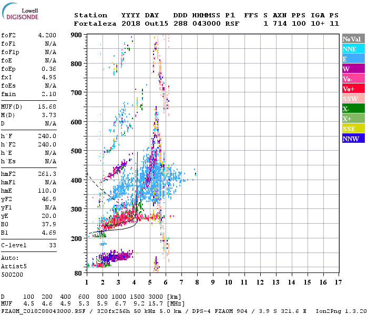The height and width of the screenshot is (315, 368).
Task: Click the foF2 value 4.200
Action: click(47, 35)
